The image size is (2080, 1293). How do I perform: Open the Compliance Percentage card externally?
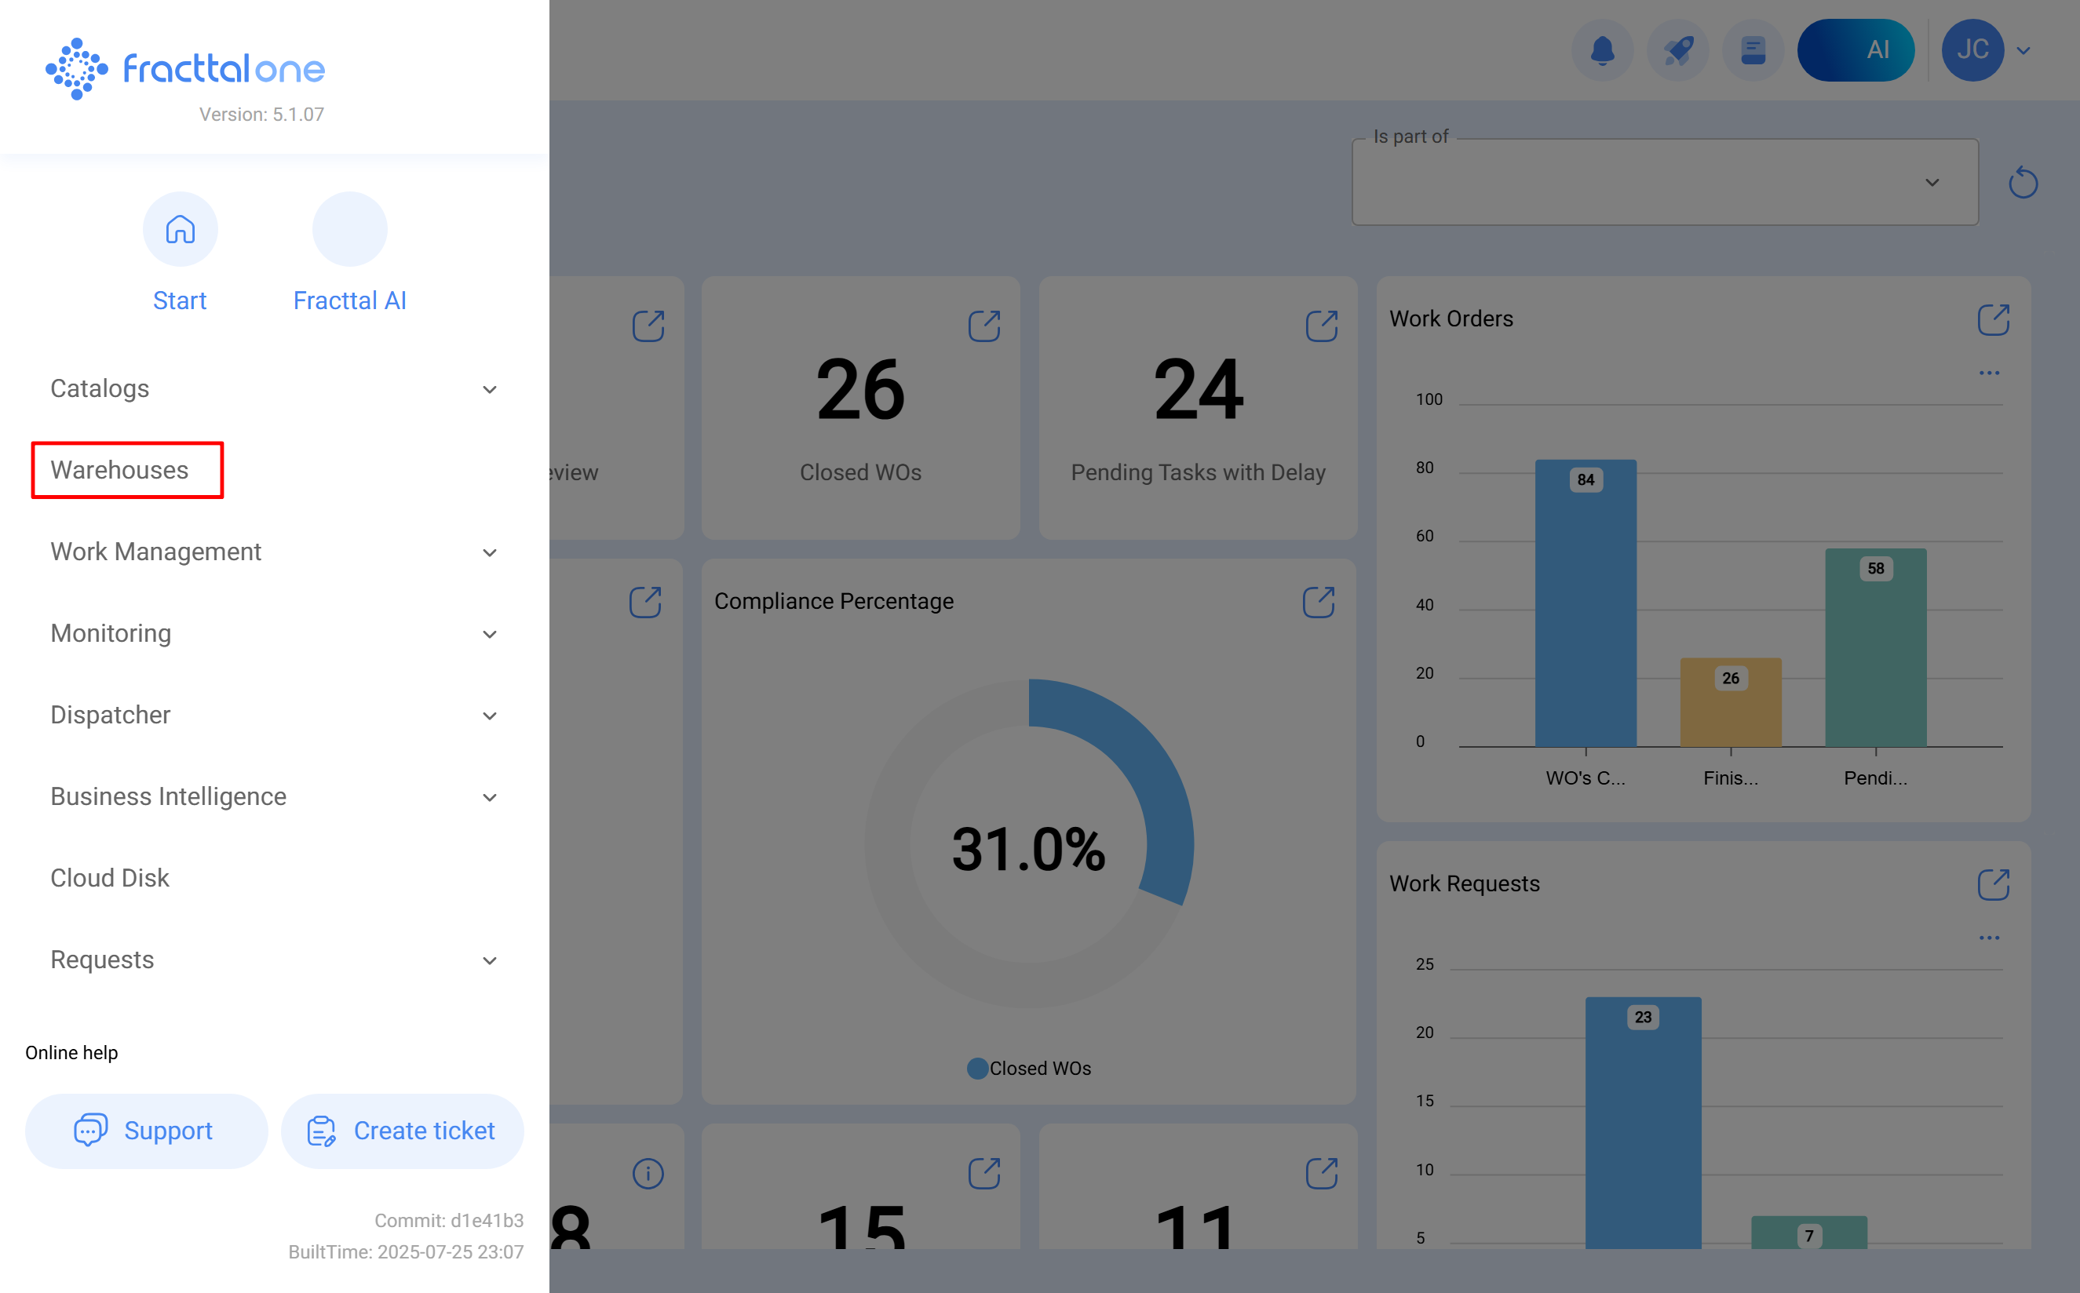coord(1319,602)
